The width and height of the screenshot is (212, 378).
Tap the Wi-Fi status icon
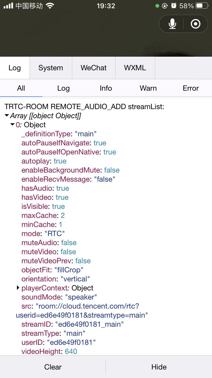50,6
